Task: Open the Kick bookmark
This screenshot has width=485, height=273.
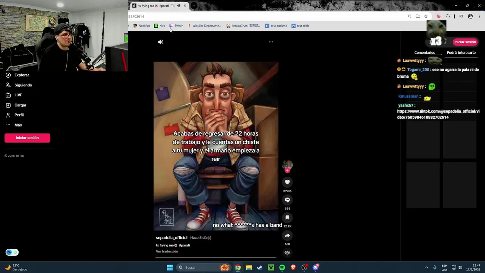Action: click(x=160, y=26)
